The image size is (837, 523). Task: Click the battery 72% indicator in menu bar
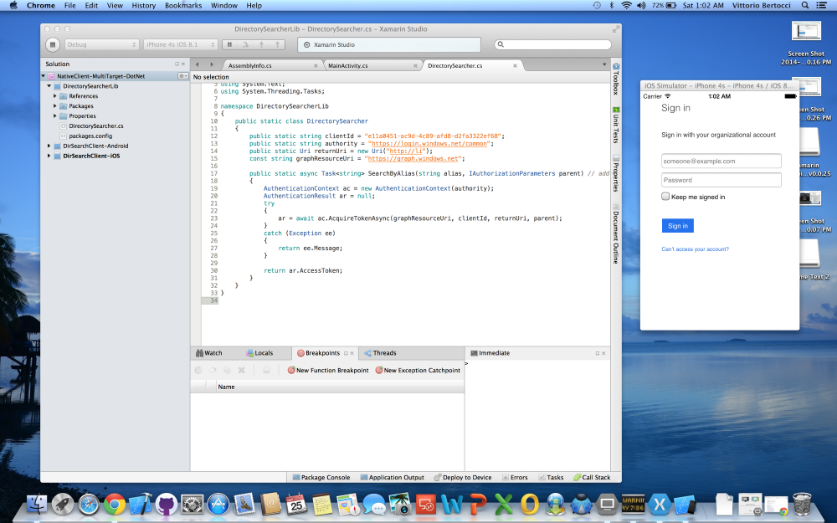665,5
